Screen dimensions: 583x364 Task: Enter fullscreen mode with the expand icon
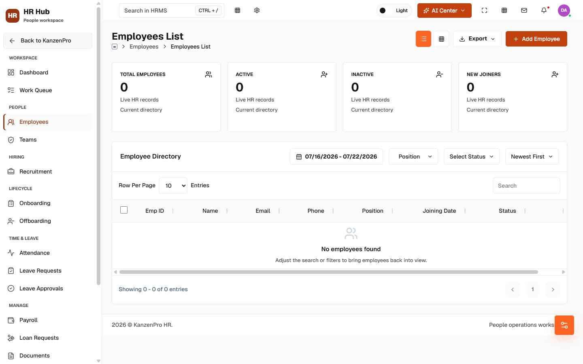coord(484,11)
